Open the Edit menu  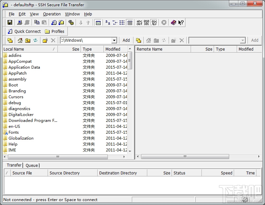(22, 14)
